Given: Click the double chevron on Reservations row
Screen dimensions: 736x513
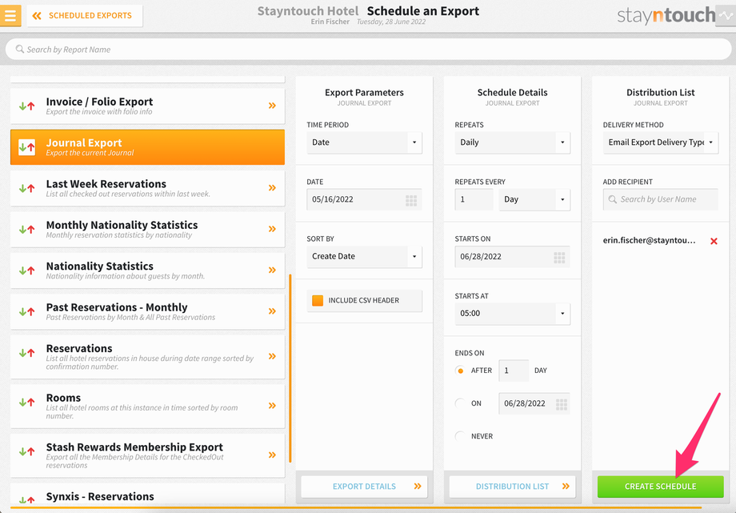Looking at the screenshot, I should click(x=272, y=356).
